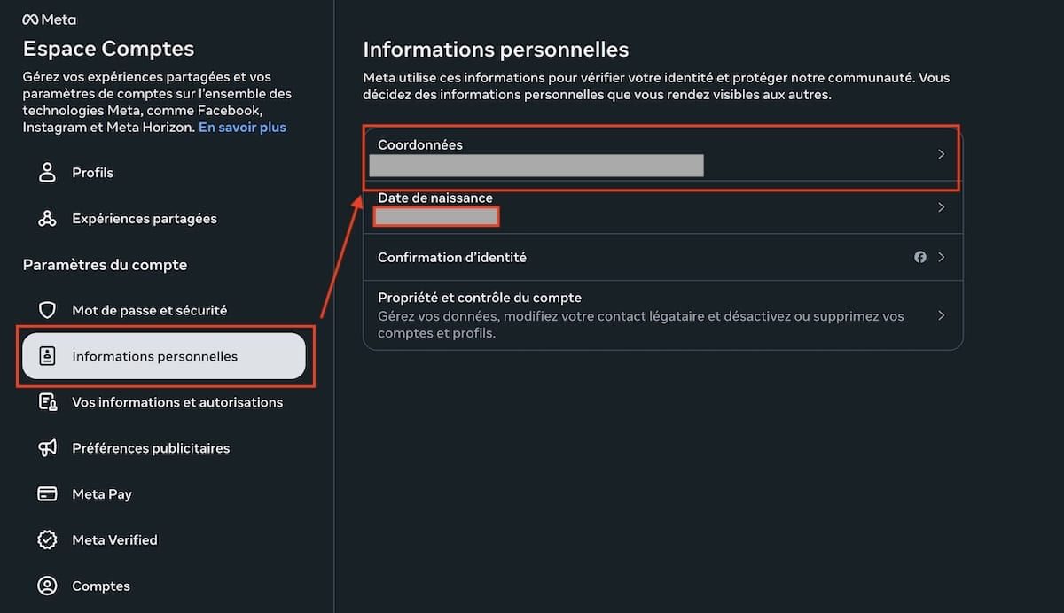Image resolution: width=1064 pixels, height=613 pixels.
Task: Click the redacted Coordonnées value field
Action: coord(536,166)
